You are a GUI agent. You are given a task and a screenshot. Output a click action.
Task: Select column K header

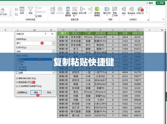tap(5, 30)
